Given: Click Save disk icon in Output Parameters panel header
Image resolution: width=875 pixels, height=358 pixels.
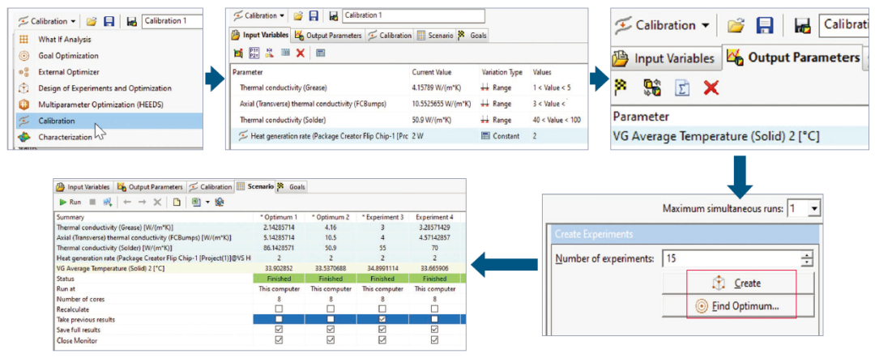Looking at the screenshot, I should 765,25.
